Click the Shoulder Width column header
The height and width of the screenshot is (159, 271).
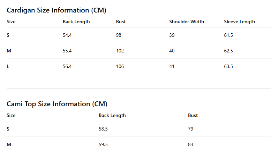click(x=187, y=22)
